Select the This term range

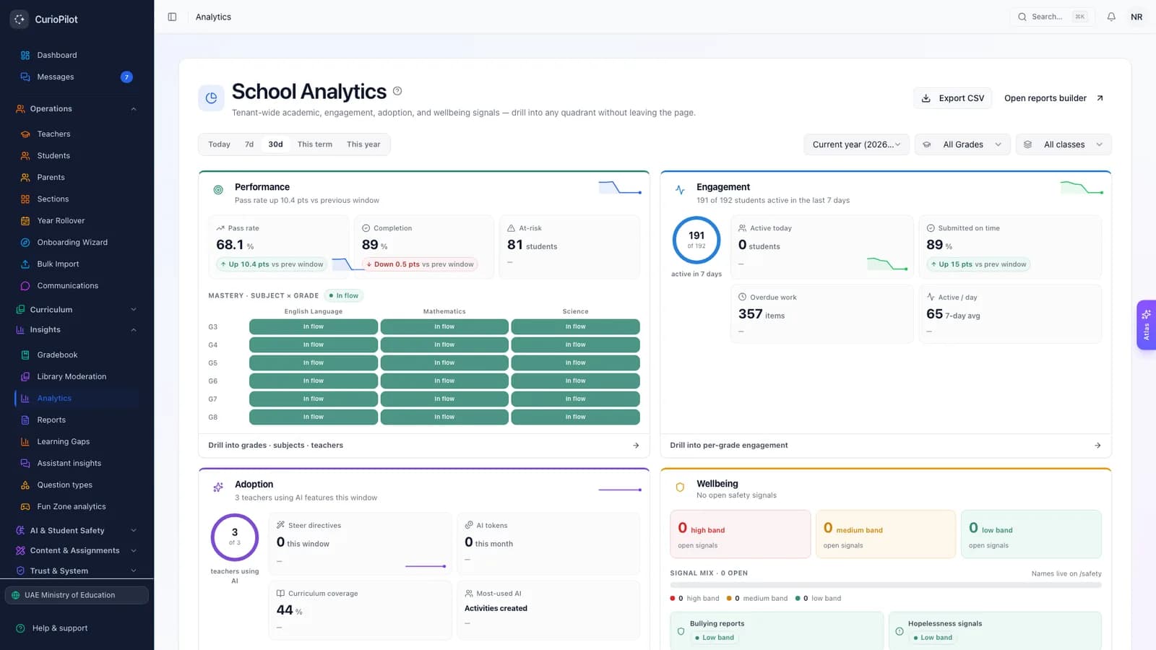pyautogui.click(x=315, y=144)
